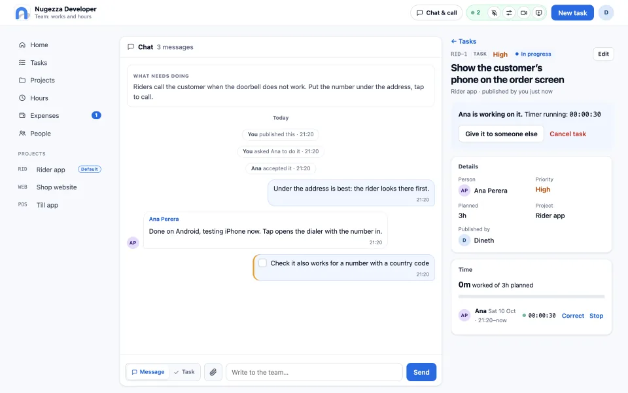Open the Chat & call panel

(436, 13)
